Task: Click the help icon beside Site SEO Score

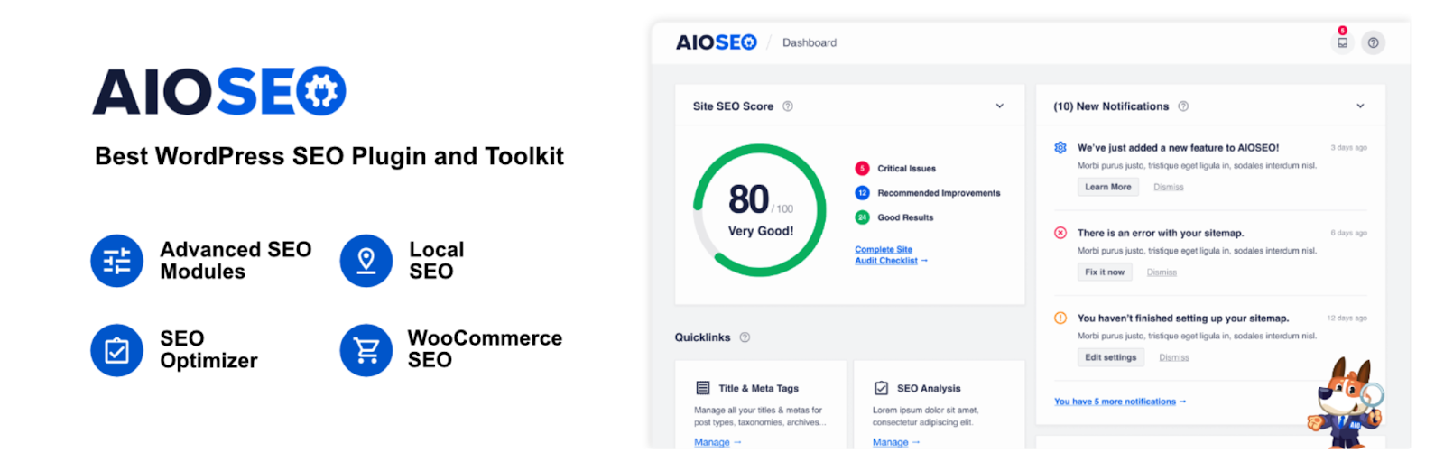Action: (x=788, y=106)
